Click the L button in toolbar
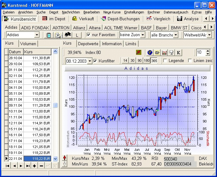217x177 pixels. [x=77, y=35]
